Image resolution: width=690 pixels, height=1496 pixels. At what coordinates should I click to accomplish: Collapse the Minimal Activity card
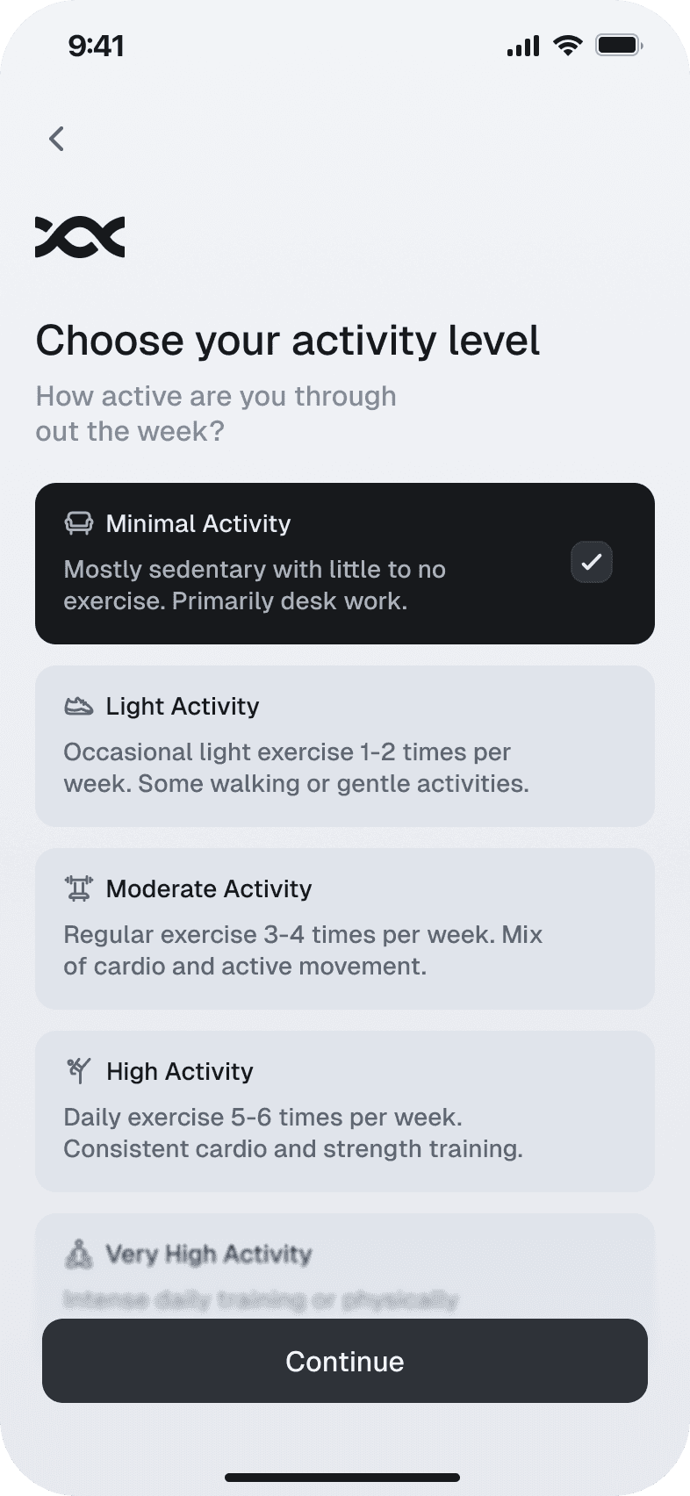tap(344, 562)
